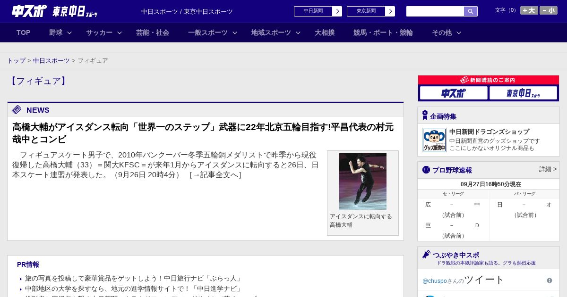
Task: Focus the site search input field
Action: point(435,11)
